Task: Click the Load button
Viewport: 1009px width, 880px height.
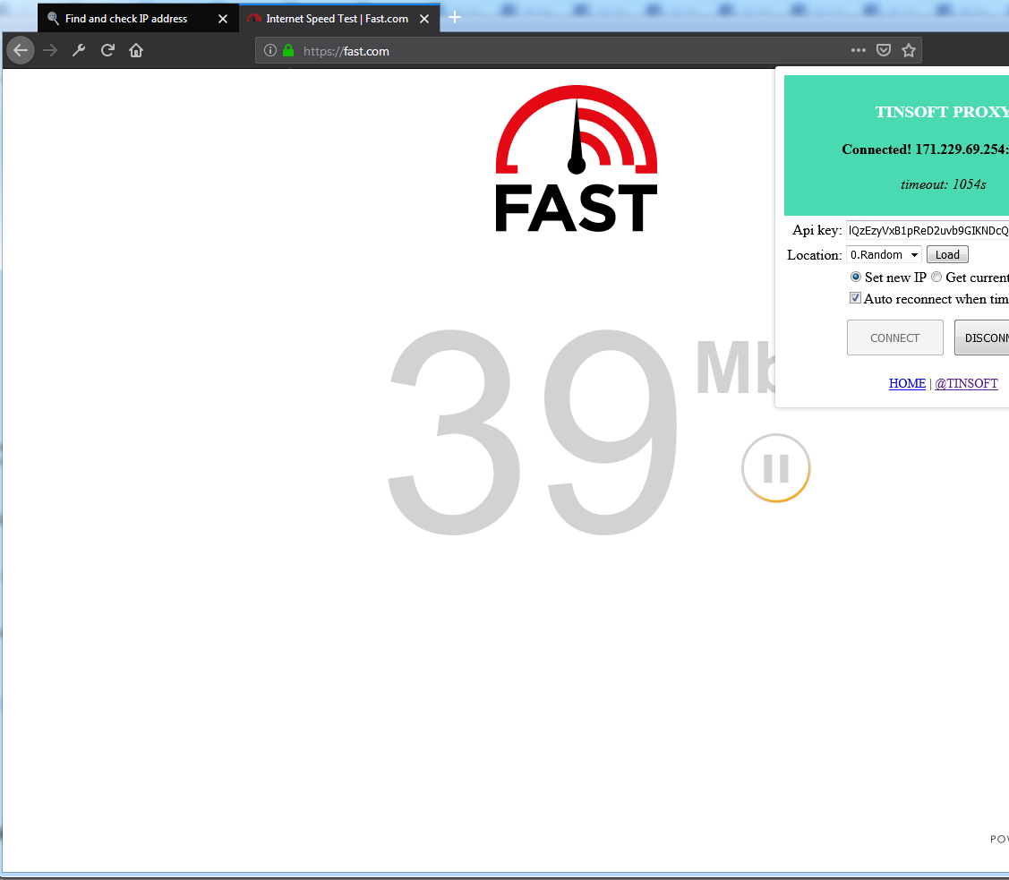Action: (947, 255)
